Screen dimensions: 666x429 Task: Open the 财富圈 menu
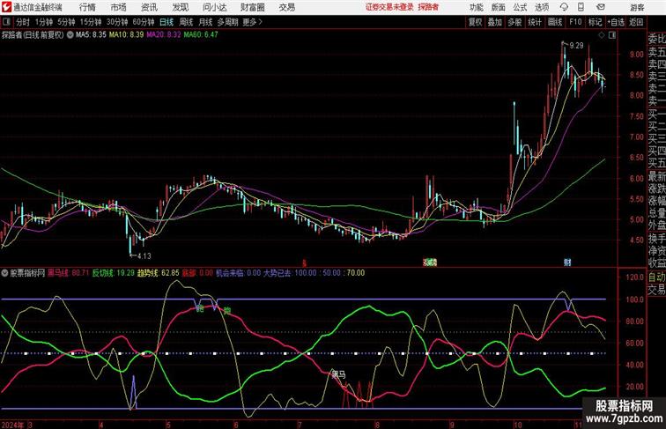252,7
